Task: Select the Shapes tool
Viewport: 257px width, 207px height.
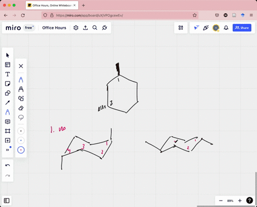Action: (x=7, y=93)
